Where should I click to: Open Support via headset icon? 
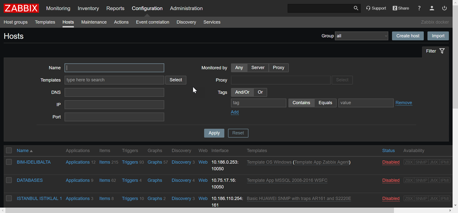click(x=368, y=8)
